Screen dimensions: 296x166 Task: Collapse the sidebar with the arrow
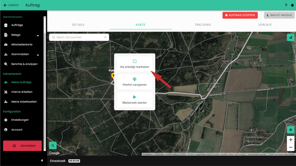pyautogui.click(x=42, y=160)
